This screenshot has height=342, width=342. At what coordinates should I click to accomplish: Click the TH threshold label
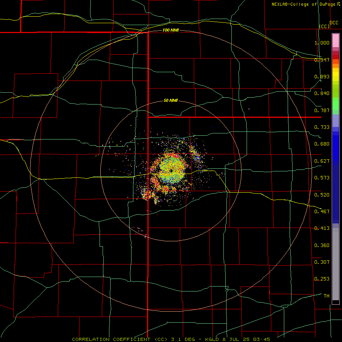click(x=326, y=296)
